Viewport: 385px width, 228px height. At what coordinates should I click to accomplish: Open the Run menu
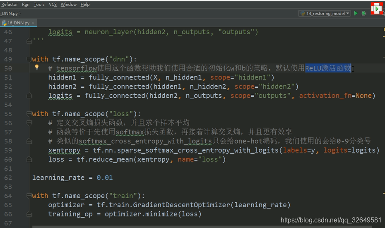tap(26, 5)
